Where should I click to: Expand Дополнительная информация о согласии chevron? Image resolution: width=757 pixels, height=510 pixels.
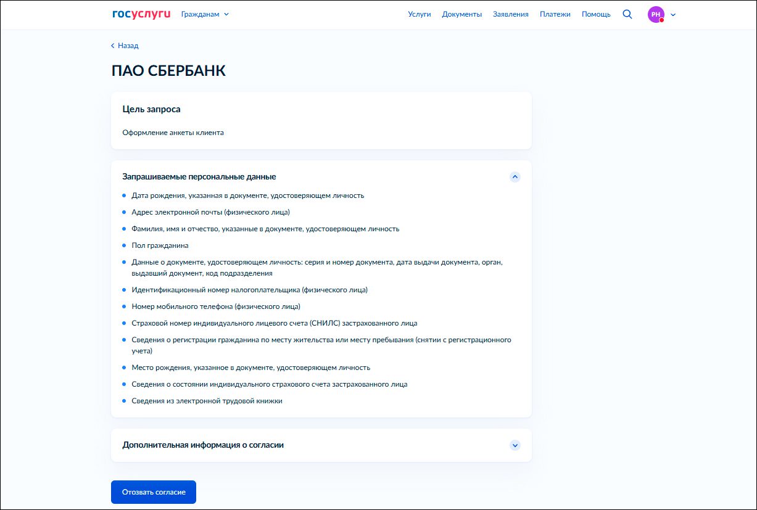click(515, 445)
